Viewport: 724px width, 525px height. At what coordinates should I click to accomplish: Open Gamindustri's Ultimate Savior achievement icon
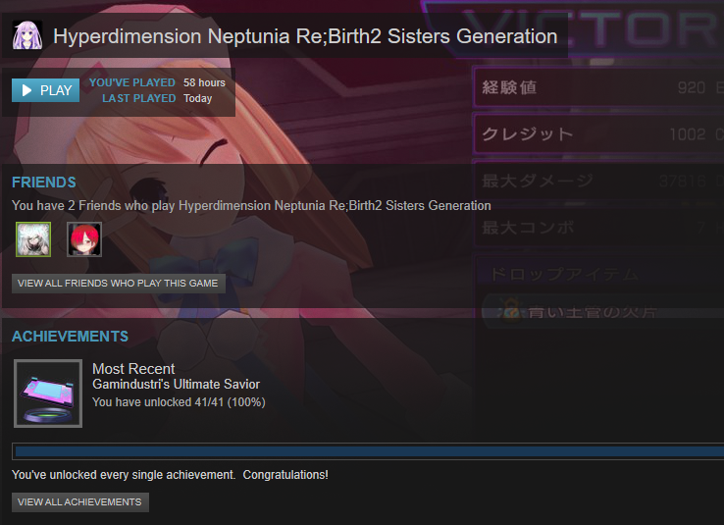click(x=48, y=394)
